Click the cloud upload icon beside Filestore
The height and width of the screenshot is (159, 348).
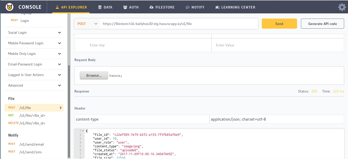pos(151,7)
